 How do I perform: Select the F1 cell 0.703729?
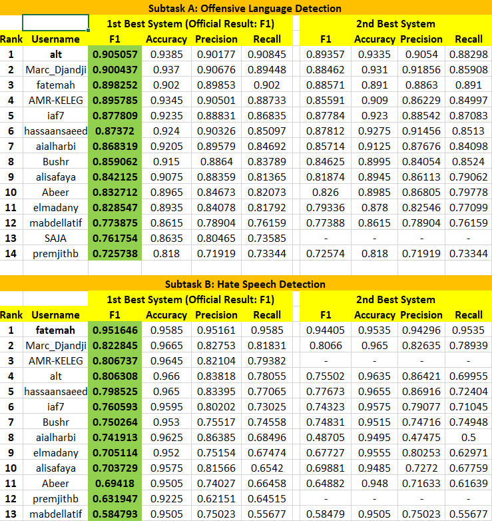(115, 468)
